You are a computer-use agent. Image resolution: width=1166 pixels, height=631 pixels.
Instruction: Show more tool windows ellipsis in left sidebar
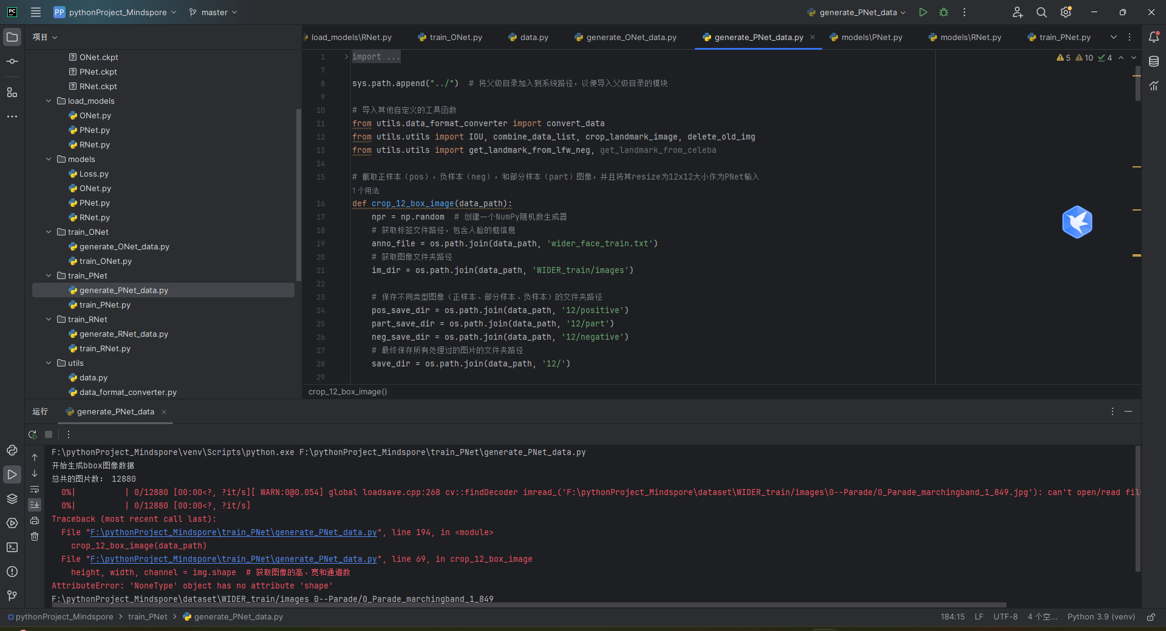click(12, 116)
